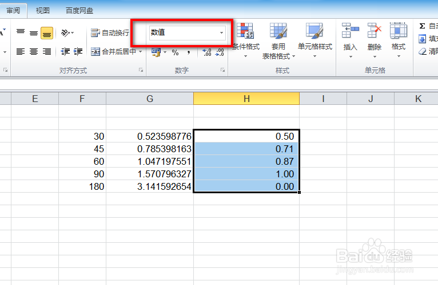Screen dimensions: 438x285
Task: Apply middle vertical alignment
Action: (34, 33)
